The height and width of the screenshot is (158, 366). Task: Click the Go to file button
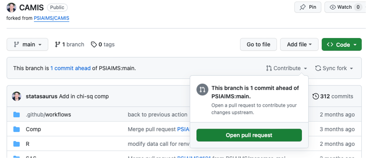258,44
